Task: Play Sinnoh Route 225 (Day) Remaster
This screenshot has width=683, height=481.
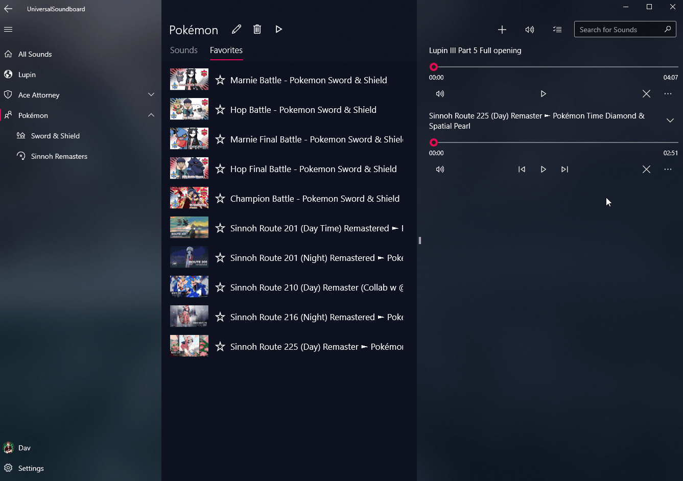Action: point(543,170)
